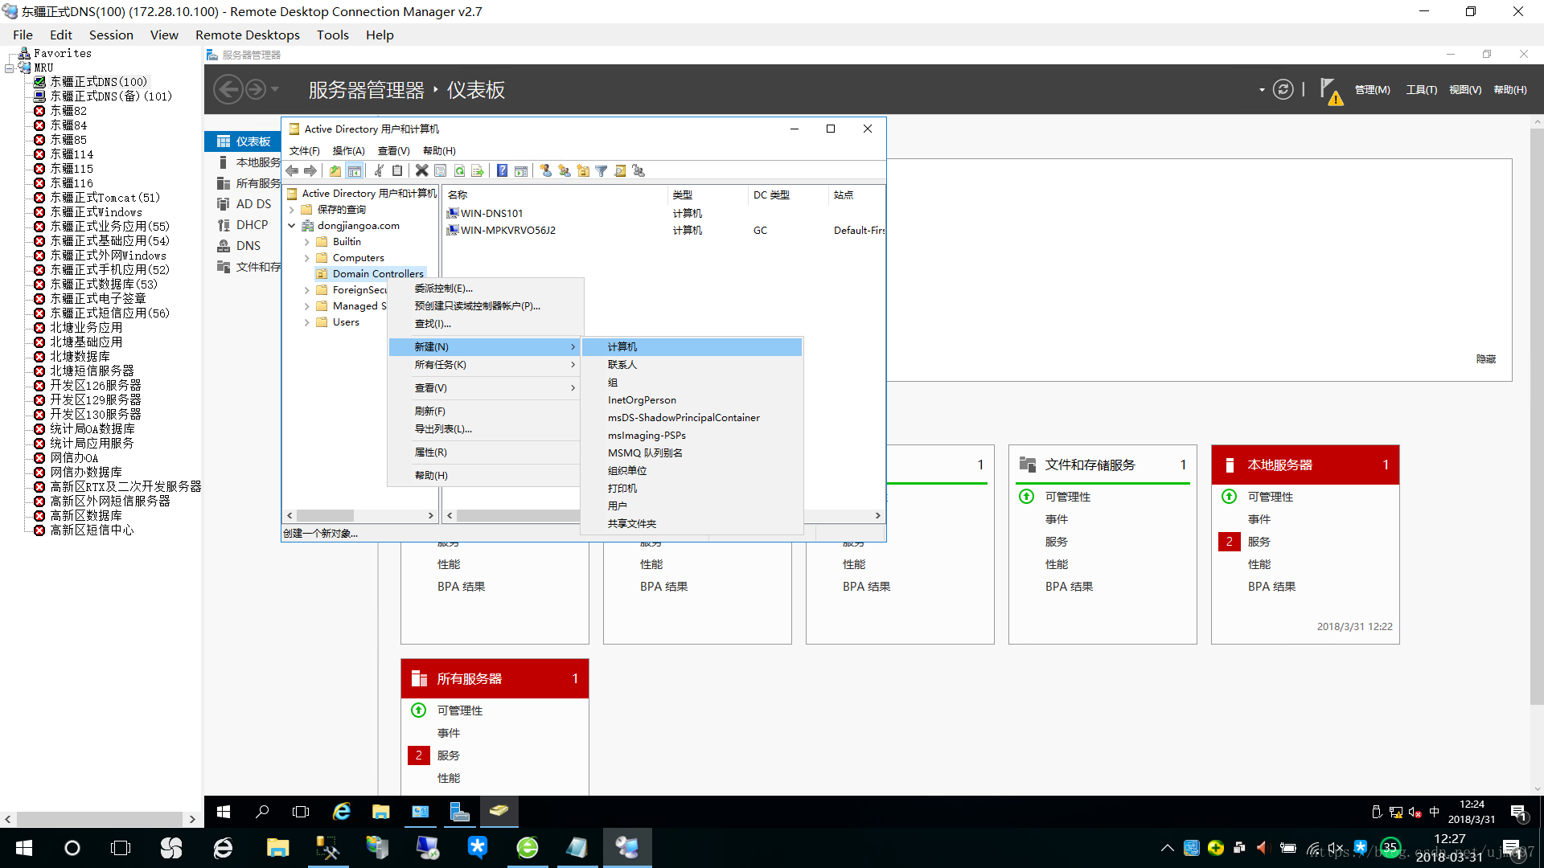Collapse the dongjiangoa.com domain node

[292, 226]
